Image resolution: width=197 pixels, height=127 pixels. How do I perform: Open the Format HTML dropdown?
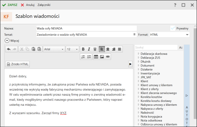pos(169,35)
